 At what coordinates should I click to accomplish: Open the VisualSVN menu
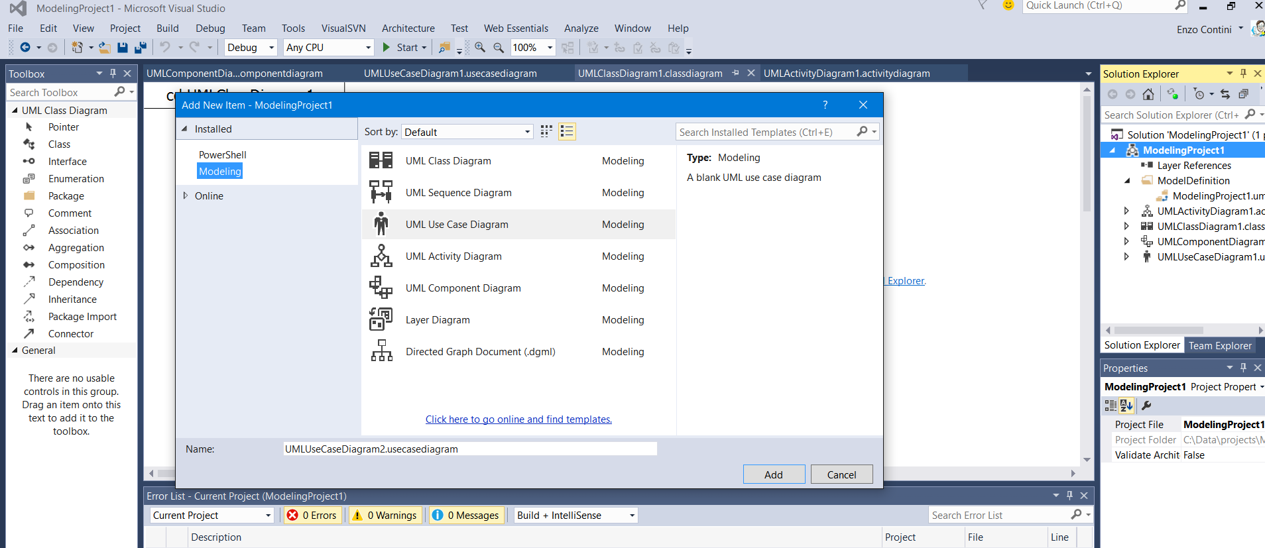(343, 28)
